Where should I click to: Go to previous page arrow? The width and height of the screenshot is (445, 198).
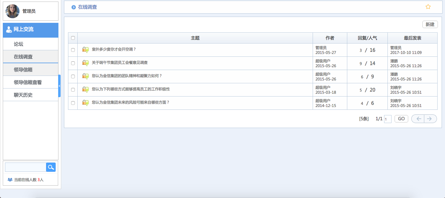click(x=418, y=119)
